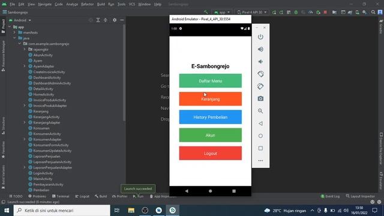Image resolution: width=384 pixels, height=216 pixels.
Task: Click the Make Project hammer icon
Action: [x=206, y=12]
